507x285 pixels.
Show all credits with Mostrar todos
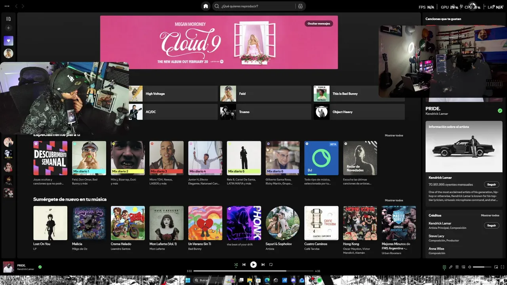[x=490, y=215]
